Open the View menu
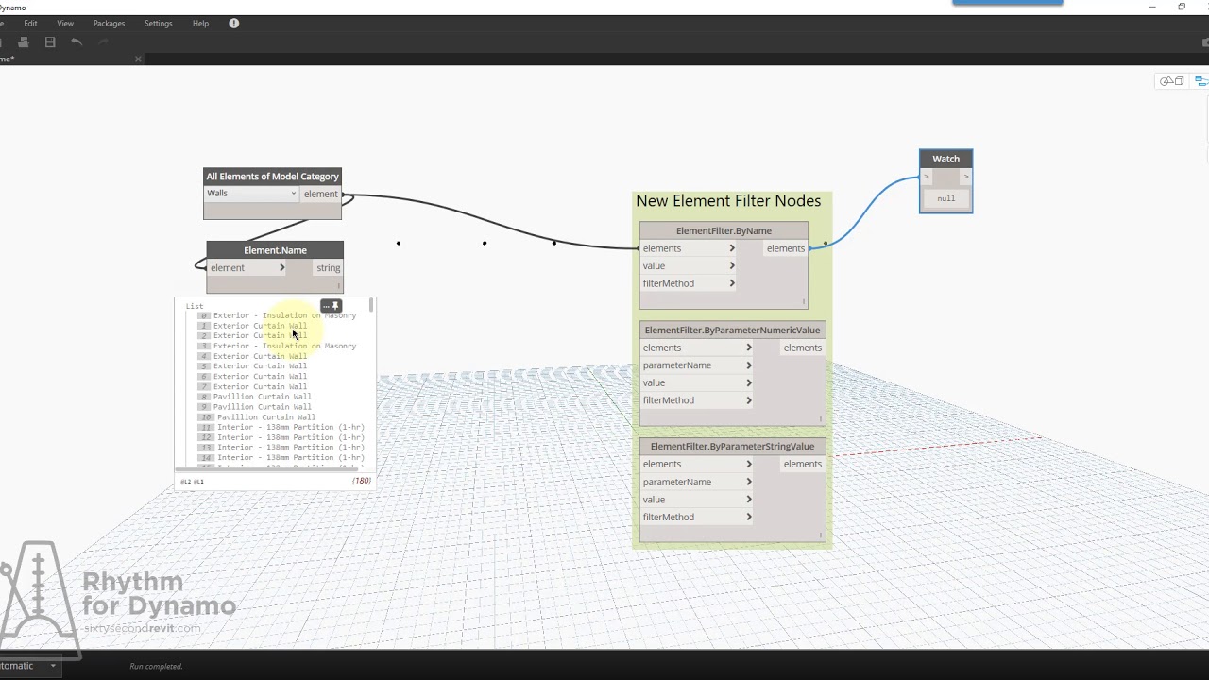Viewport: 1209px width, 680px height. [x=65, y=23]
